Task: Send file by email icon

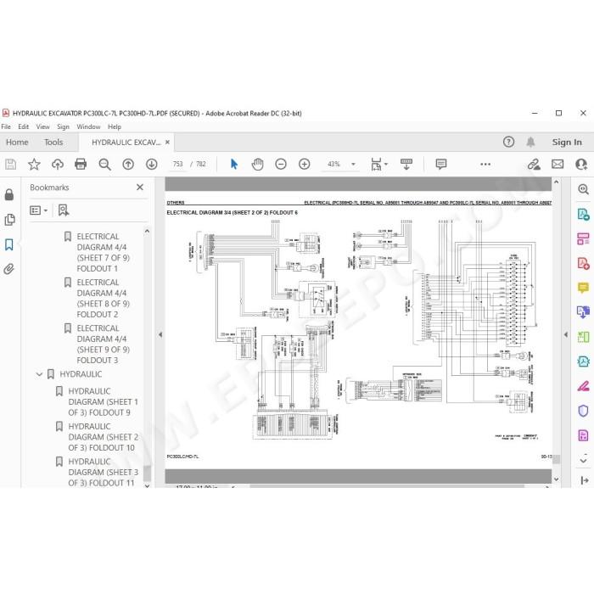Action: coord(558,165)
